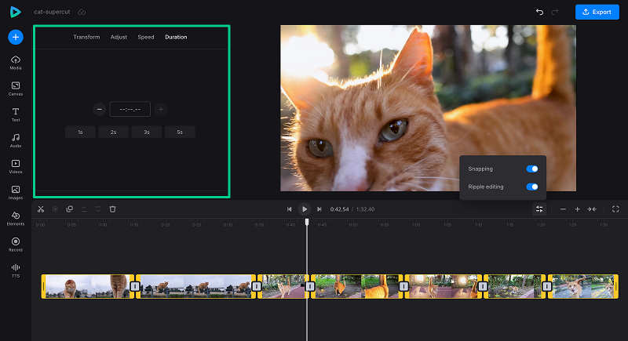This screenshot has width=628, height=341.
Task: Open the Media panel
Action: (x=16, y=63)
